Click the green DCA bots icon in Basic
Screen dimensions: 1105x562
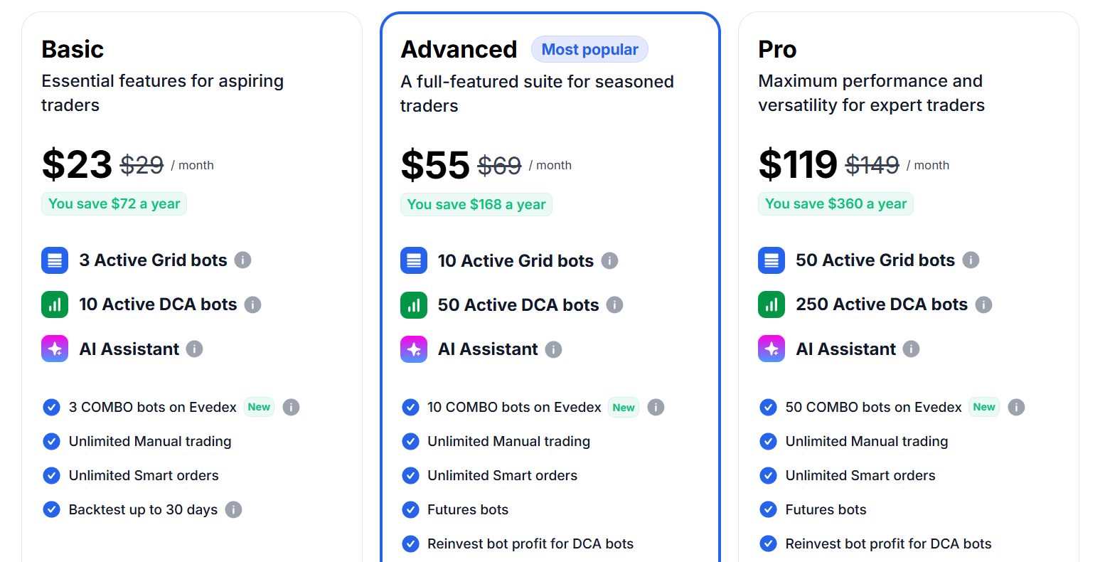coord(55,304)
